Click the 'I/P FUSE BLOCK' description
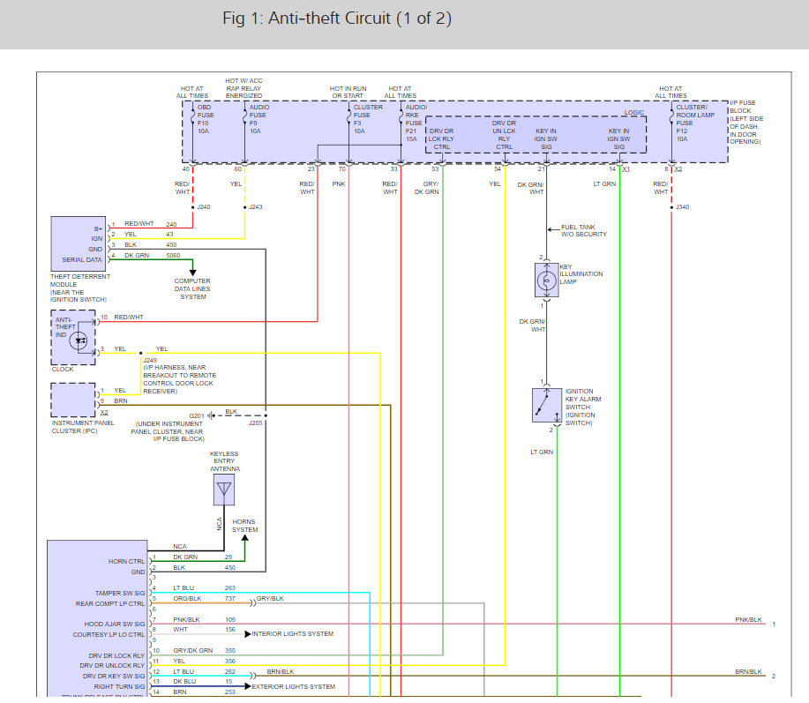This screenshot has width=809, height=703. pyautogui.click(x=746, y=123)
